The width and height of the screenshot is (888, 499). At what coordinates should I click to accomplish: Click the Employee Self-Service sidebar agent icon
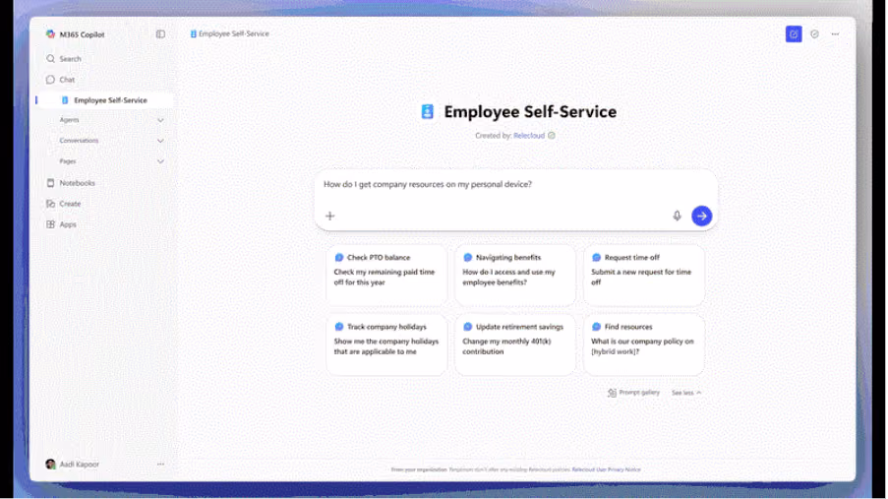(x=65, y=100)
